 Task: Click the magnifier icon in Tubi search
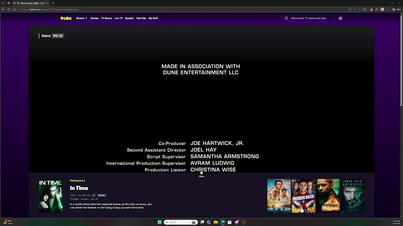[286, 18]
